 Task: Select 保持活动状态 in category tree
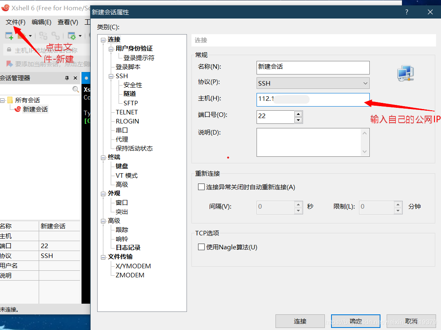134,149
